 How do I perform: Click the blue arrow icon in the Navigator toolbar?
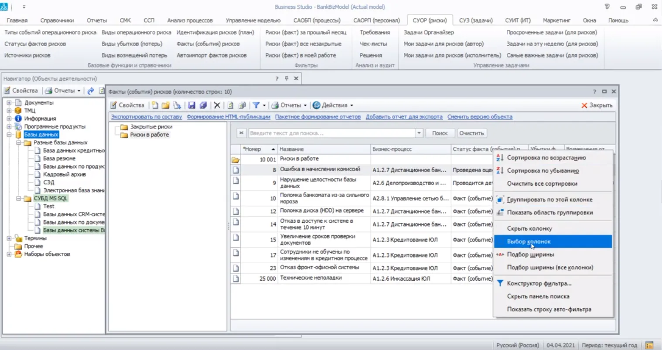[91, 91]
